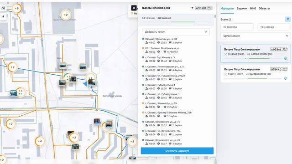Click the Всего: 2 counter text
Image resolution: width=292 pixels, height=164 pixels.
pos(226,19)
